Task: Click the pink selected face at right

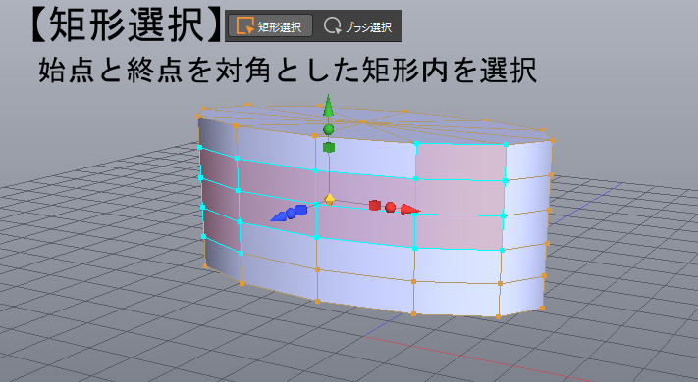Action: pyautogui.click(x=460, y=163)
